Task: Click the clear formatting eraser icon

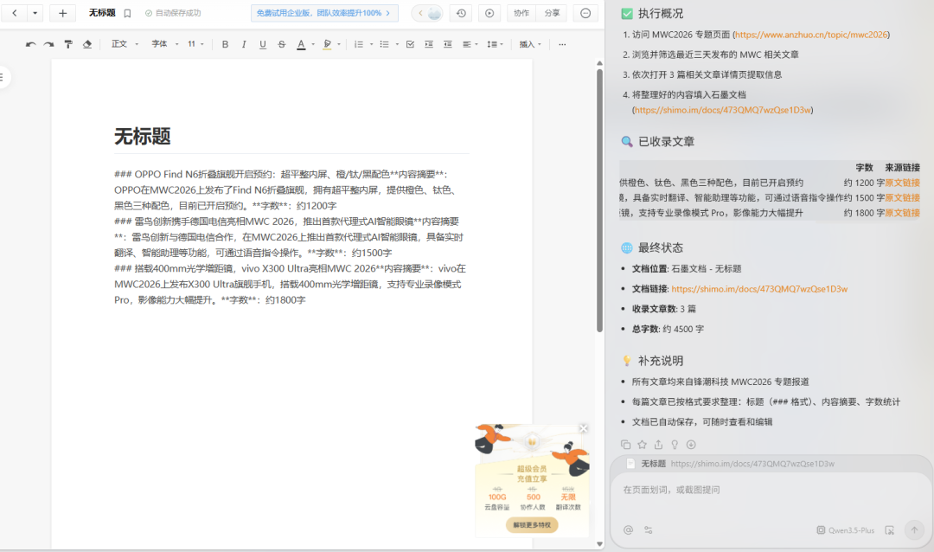Action: [86, 44]
